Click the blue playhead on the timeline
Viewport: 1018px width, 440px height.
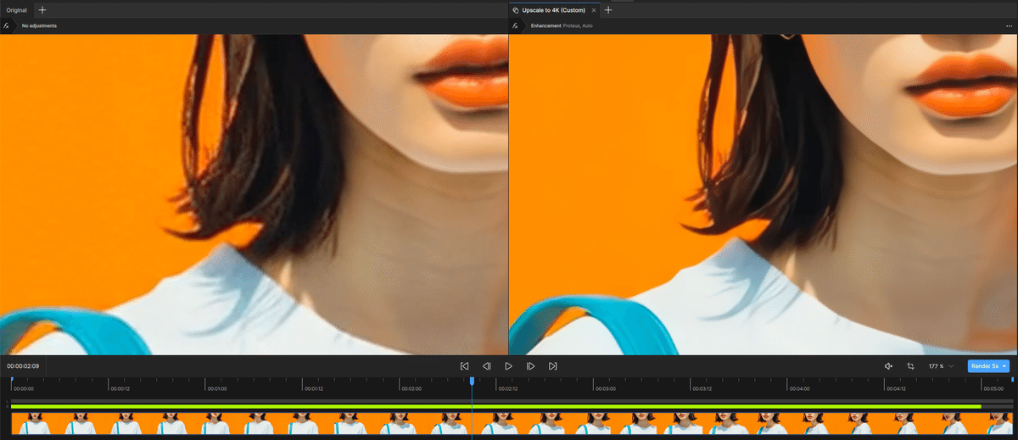coord(472,382)
